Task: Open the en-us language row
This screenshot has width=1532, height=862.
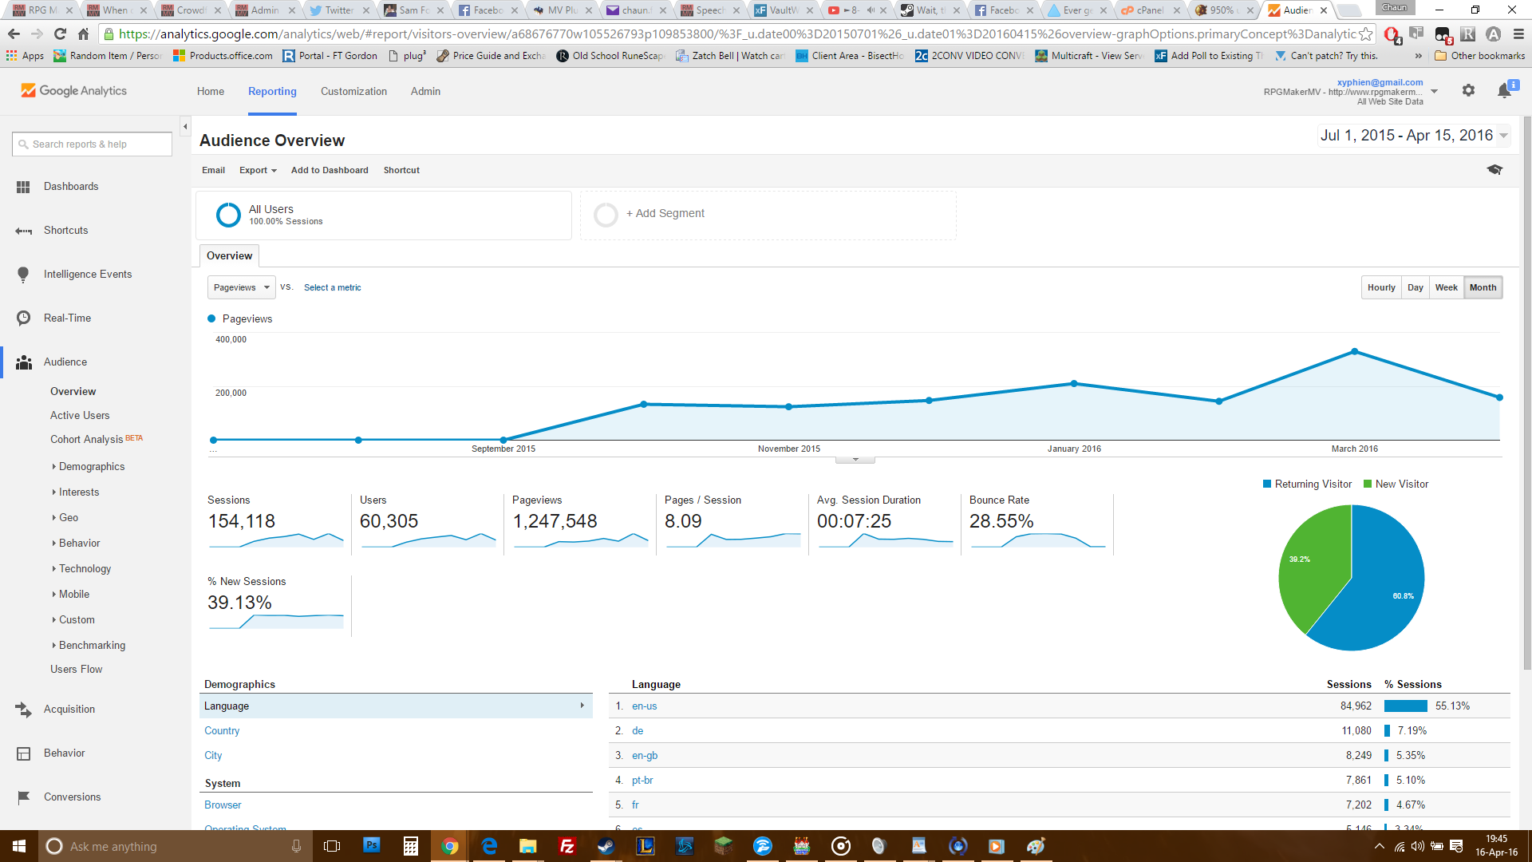Action: [x=1059, y=706]
